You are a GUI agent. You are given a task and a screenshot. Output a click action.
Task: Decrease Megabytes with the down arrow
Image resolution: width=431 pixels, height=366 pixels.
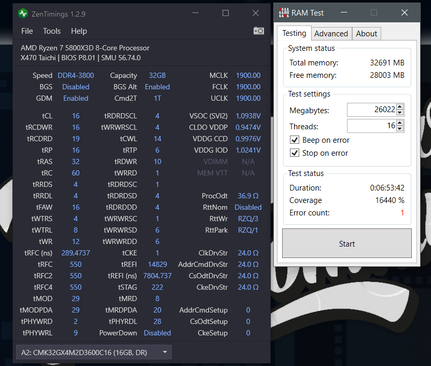pyautogui.click(x=400, y=113)
